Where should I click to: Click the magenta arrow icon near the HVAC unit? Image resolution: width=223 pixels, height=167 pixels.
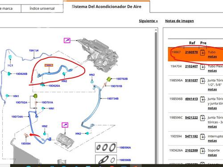[67, 41]
